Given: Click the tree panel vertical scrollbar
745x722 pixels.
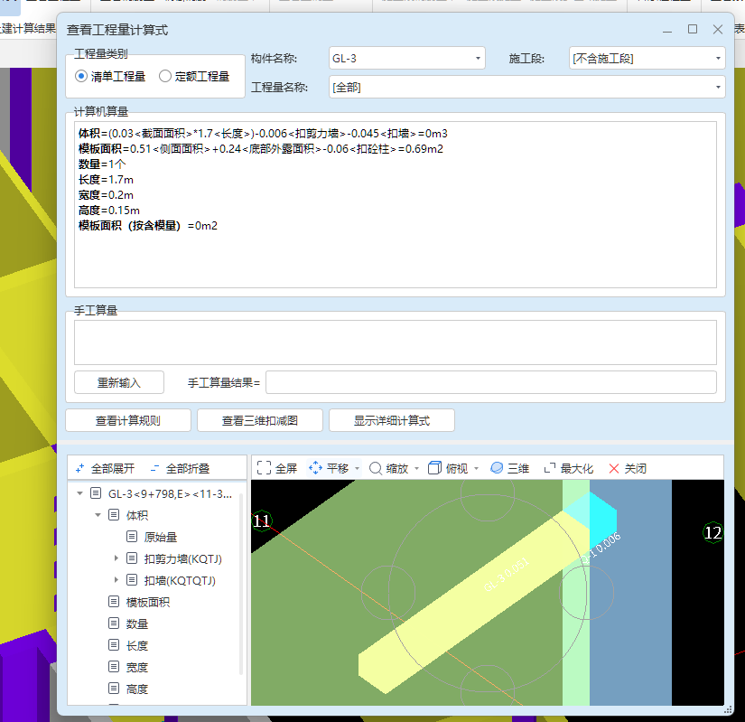Looking at the screenshot, I should tap(241, 584).
